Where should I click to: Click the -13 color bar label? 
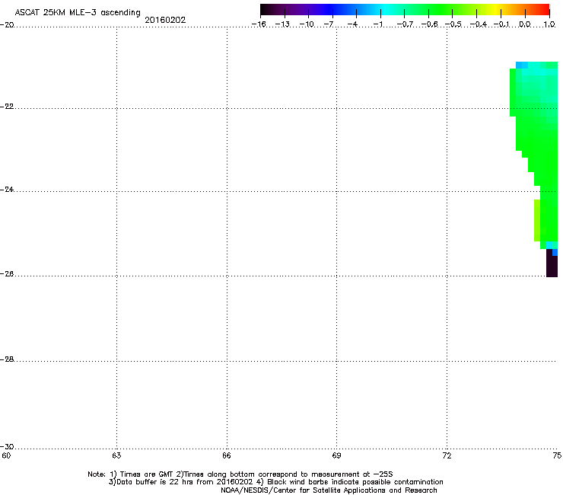(282, 24)
